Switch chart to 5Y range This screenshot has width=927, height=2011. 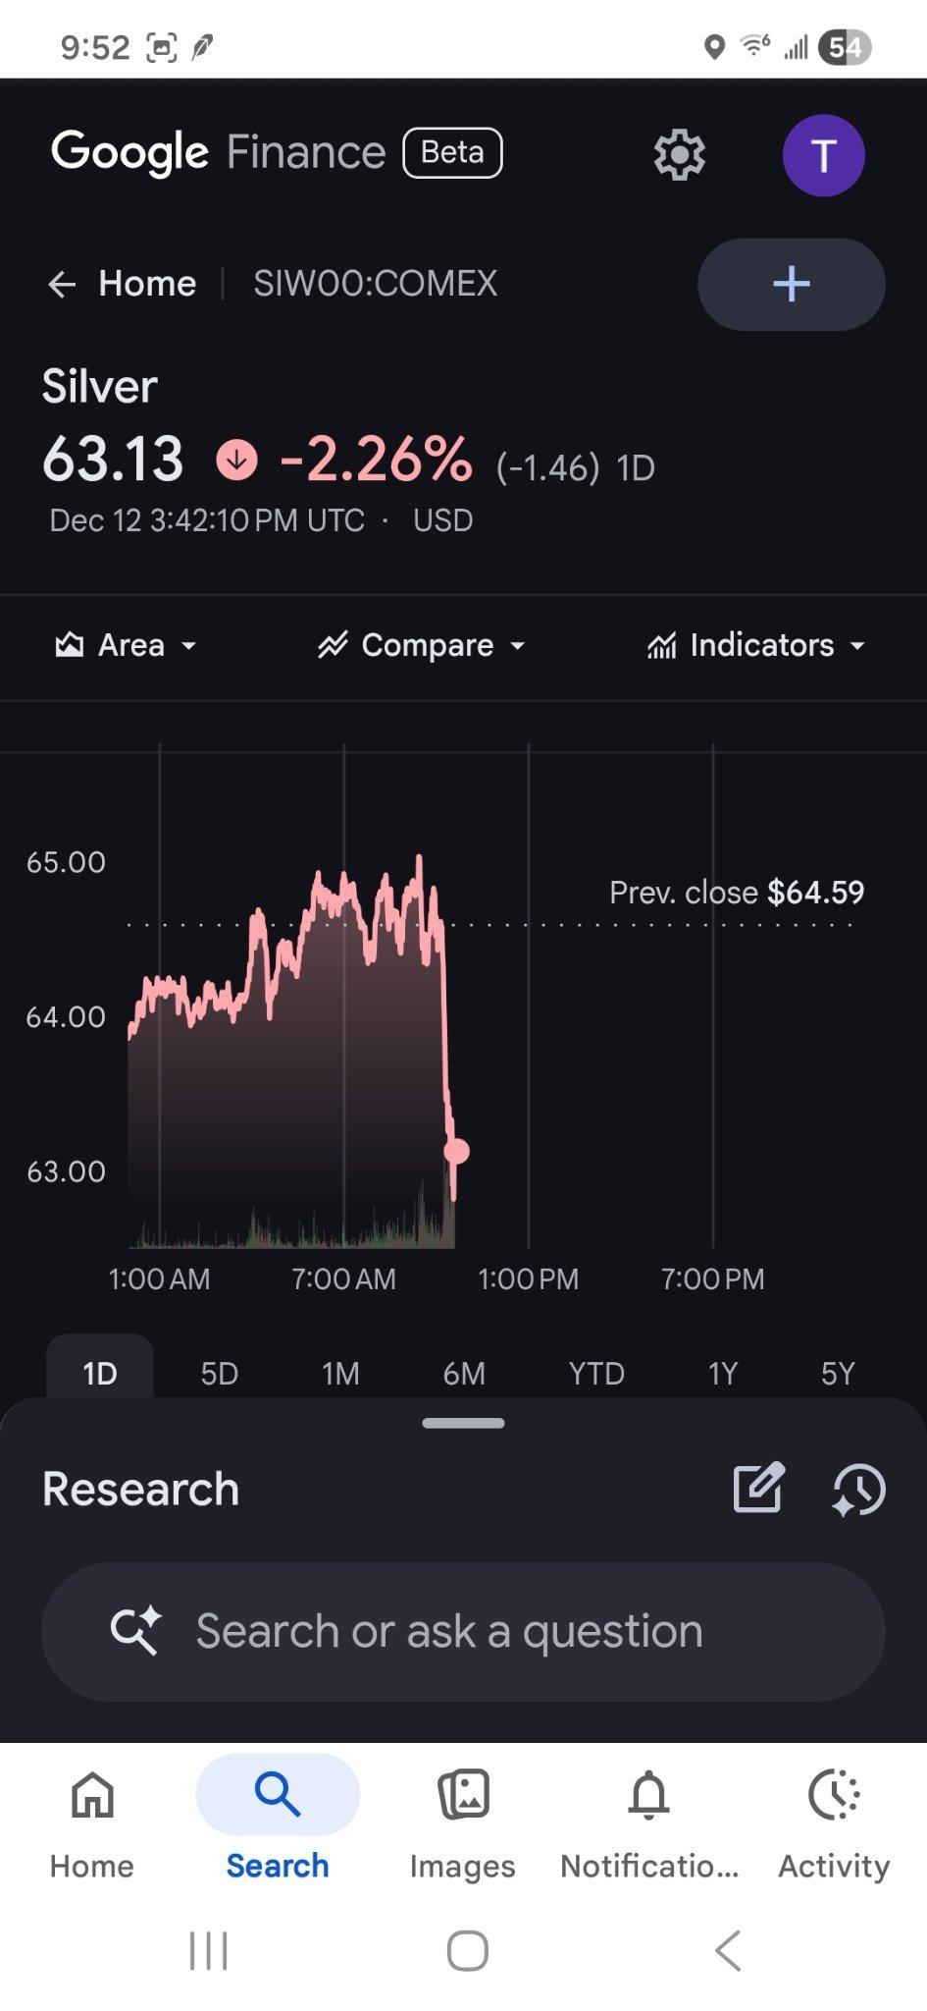839,1373
